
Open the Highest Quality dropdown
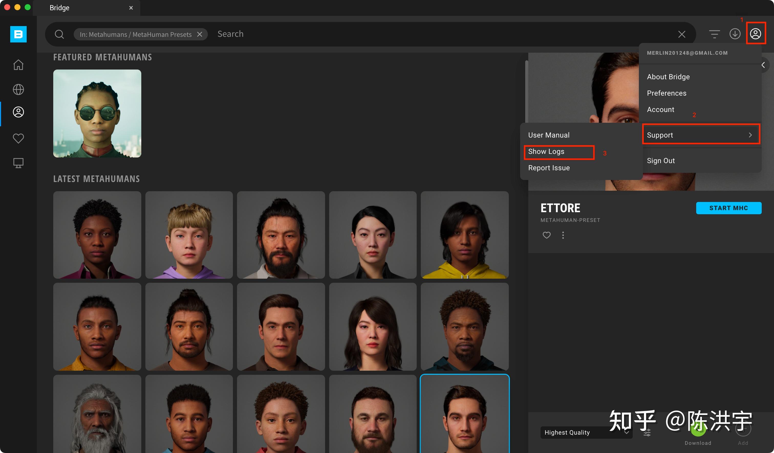586,432
